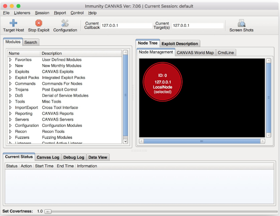Screen dimensions: 280x216
Task: Expand the Trojans disclosure triangle
Action: pos(10,90)
